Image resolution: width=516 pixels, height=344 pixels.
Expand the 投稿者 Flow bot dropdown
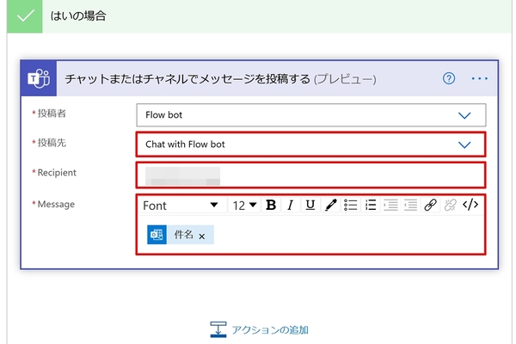pyautogui.click(x=465, y=115)
